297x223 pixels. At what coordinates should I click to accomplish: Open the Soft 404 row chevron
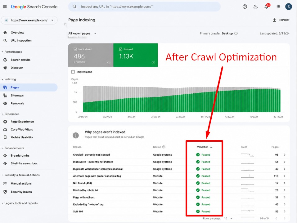(x=285, y=212)
